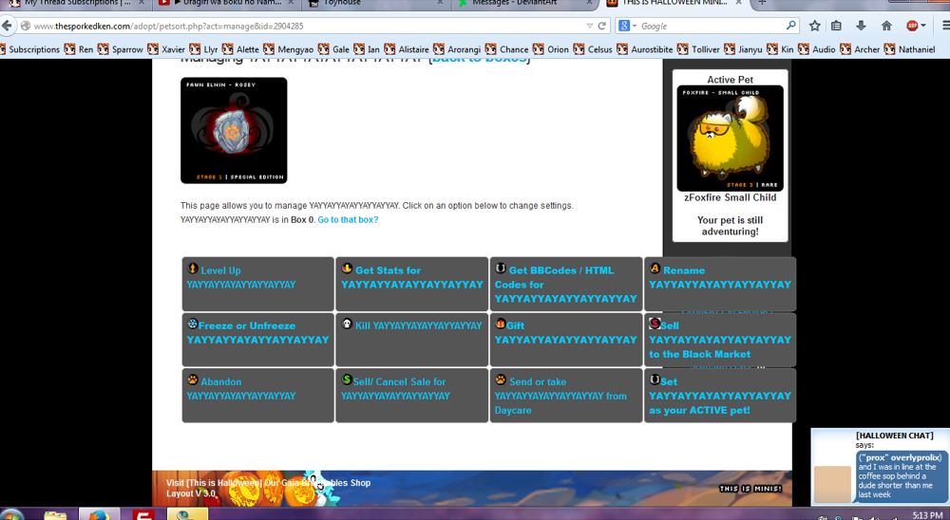The width and height of the screenshot is (950, 520).
Task: Click the Level Up arrow icon
Action: tap(193, 269)
